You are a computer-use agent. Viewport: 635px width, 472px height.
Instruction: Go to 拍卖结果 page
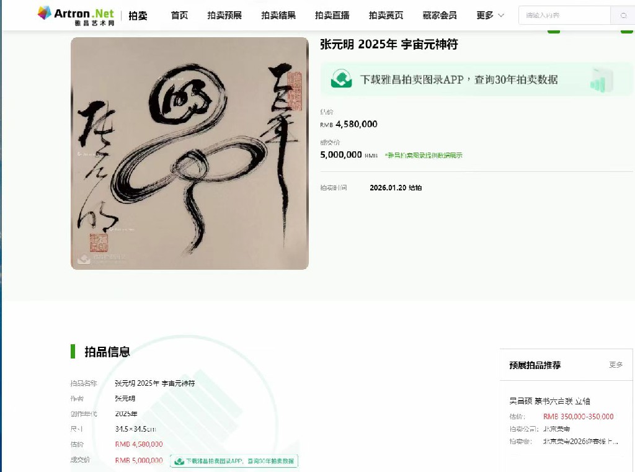click(x=278, y=16)
